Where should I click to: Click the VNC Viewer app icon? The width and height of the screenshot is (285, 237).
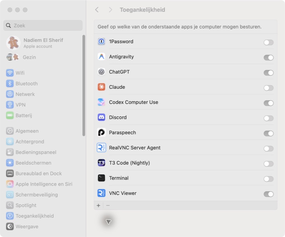[101, 193]
